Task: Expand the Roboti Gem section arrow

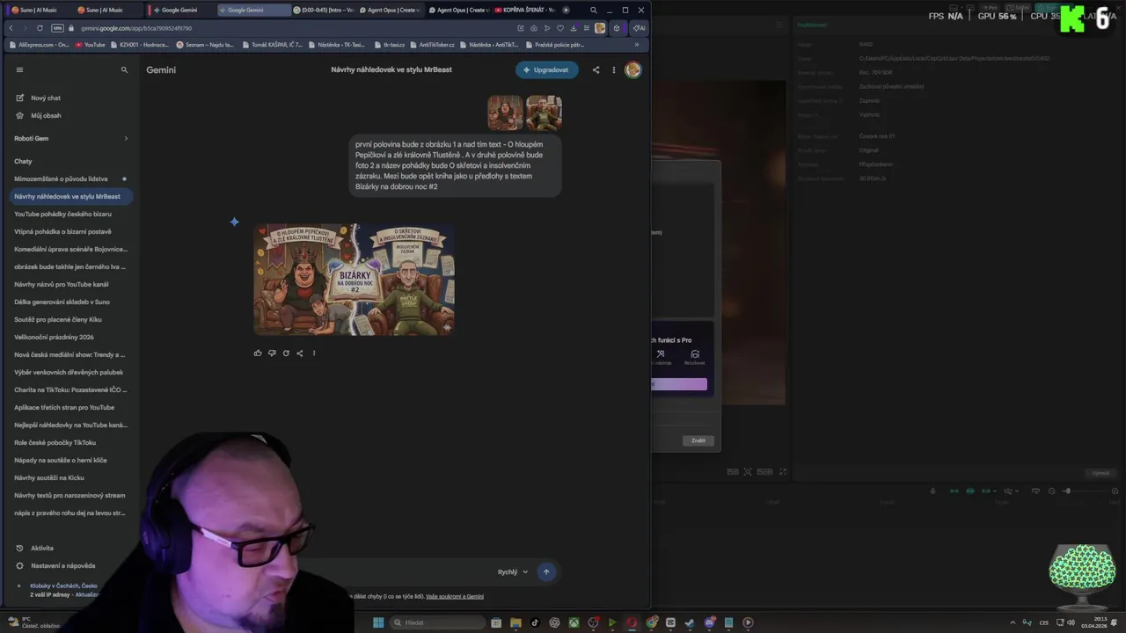Action: click(x=126, y=138)
